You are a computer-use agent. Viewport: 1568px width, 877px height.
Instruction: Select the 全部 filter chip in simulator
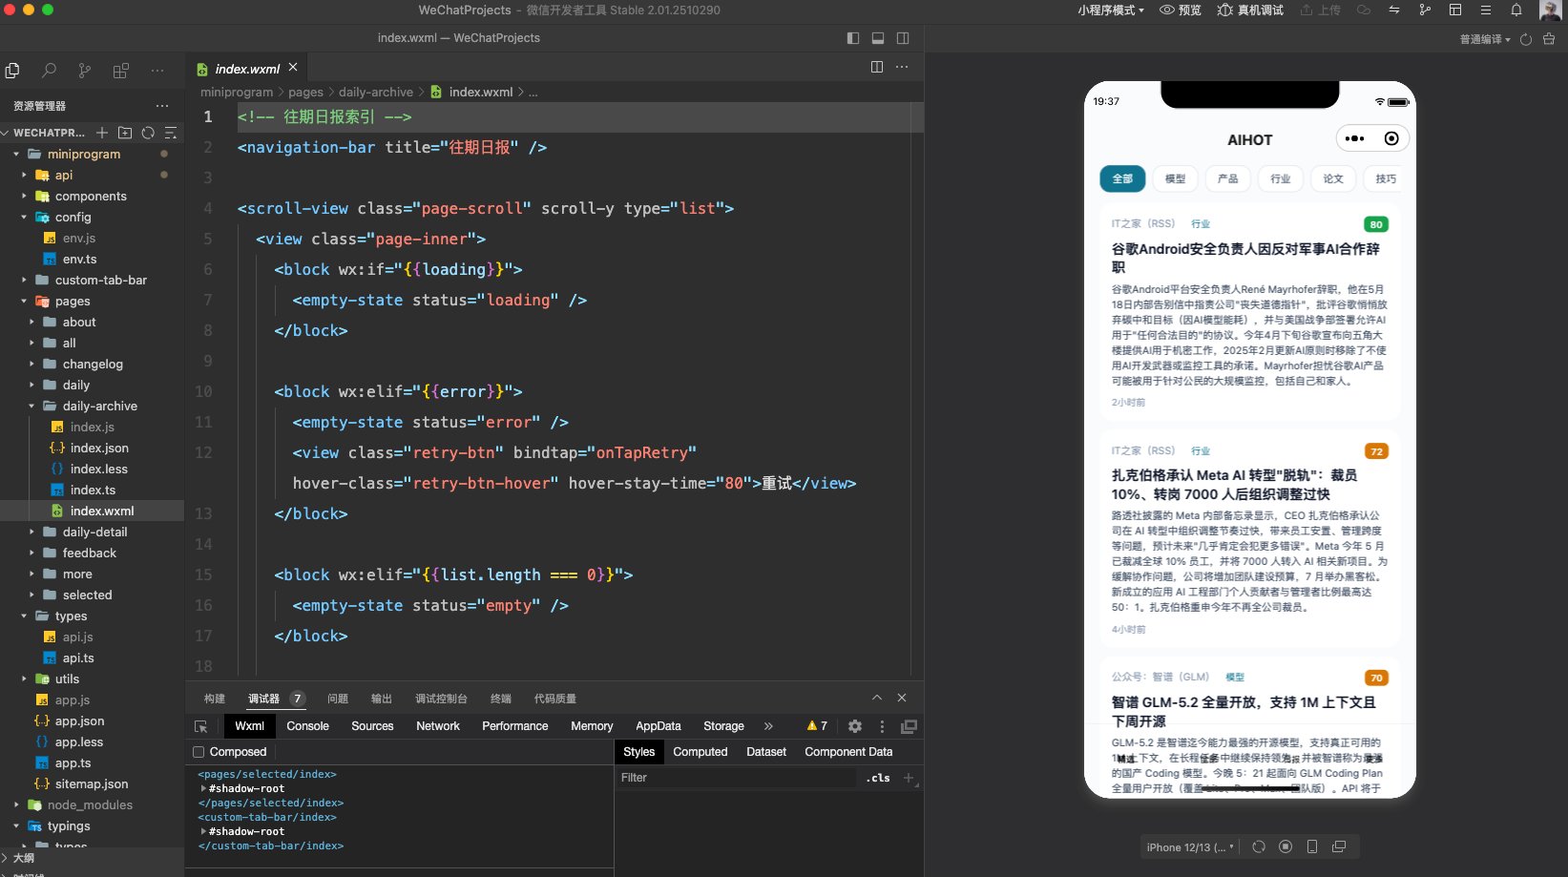point(1122,178)
